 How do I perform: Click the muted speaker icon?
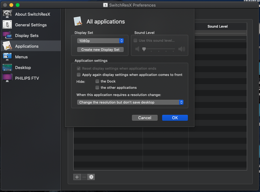click(x=137, y=49)
